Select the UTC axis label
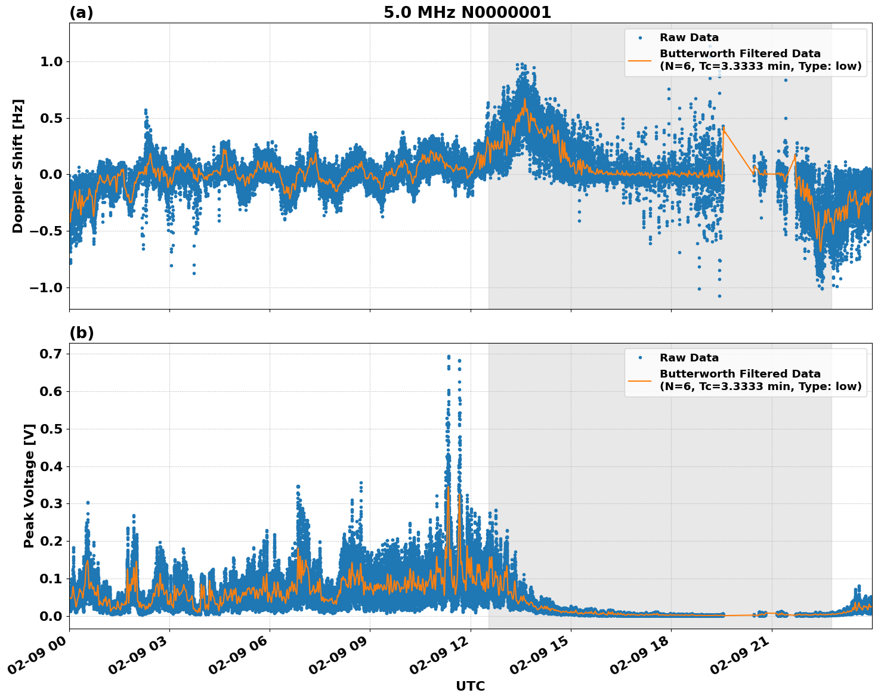The width and height of the screenshot is (878, 699). click(x=469, y=686)
